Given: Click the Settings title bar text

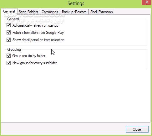Looking at the screenshot, I should pos(76,3).
